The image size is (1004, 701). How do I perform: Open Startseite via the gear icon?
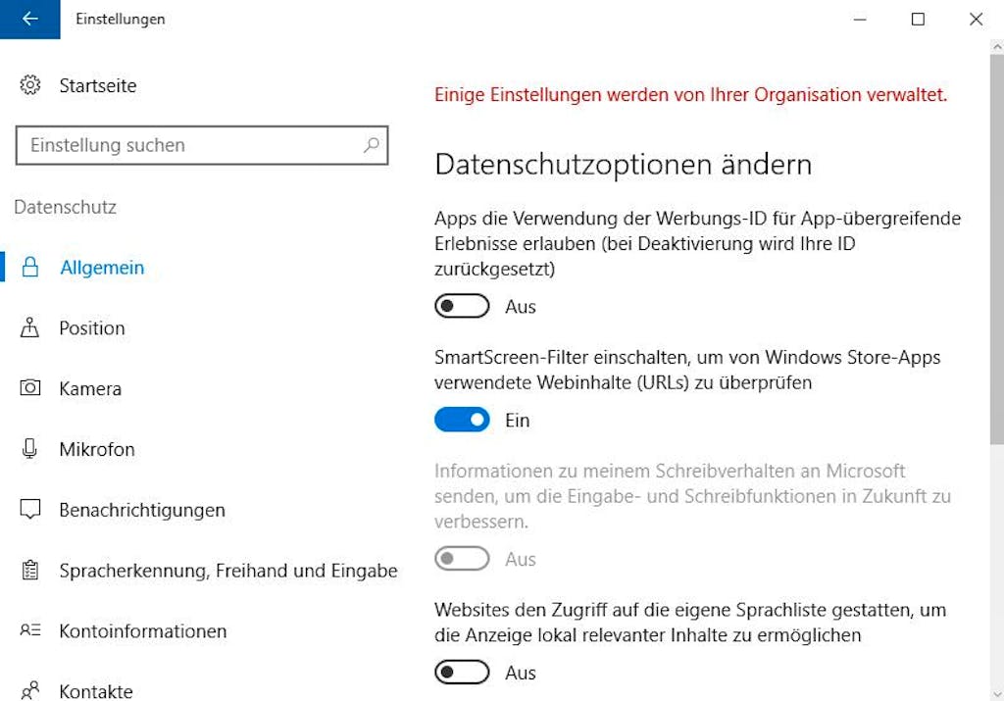pyautogui.click(x=30, y=85)
